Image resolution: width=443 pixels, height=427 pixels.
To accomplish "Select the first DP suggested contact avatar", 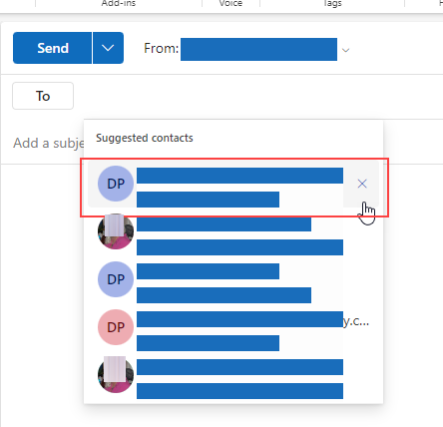I will pos(116,184).
